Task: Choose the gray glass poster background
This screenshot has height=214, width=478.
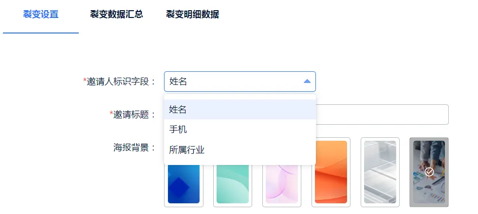Action: (380, 172)
